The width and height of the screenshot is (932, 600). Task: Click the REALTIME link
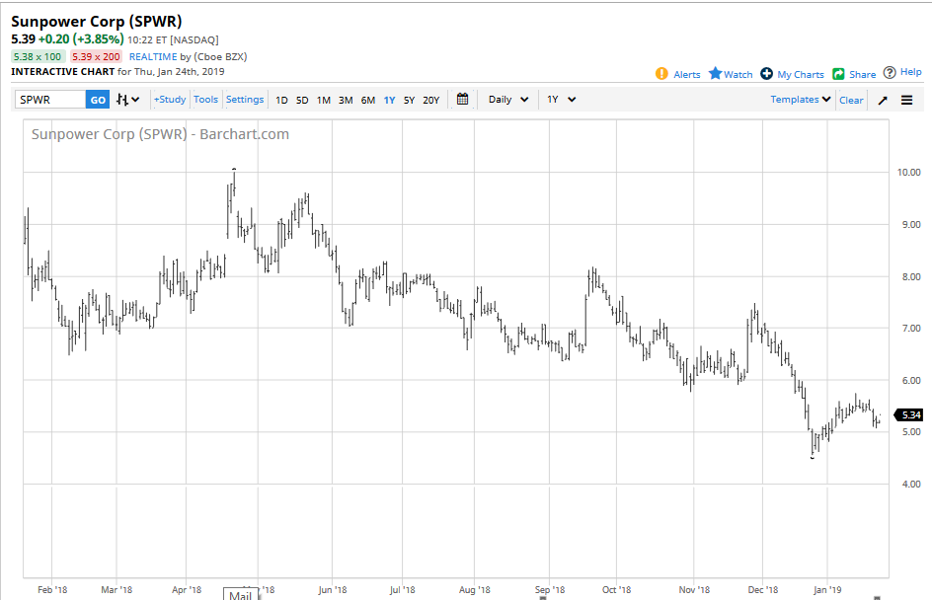[x=153, y=56]
